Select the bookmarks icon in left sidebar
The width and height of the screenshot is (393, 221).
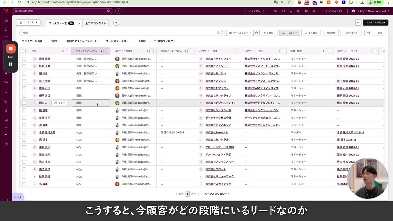(6, 29)
